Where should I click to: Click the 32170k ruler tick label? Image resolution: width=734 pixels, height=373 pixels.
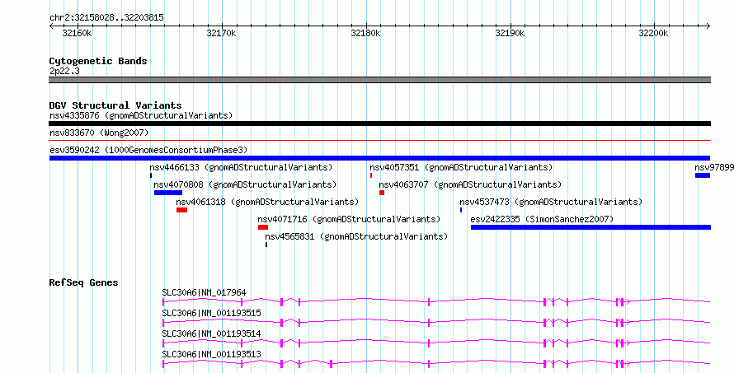pyautogui.click(x=221, y=34)
